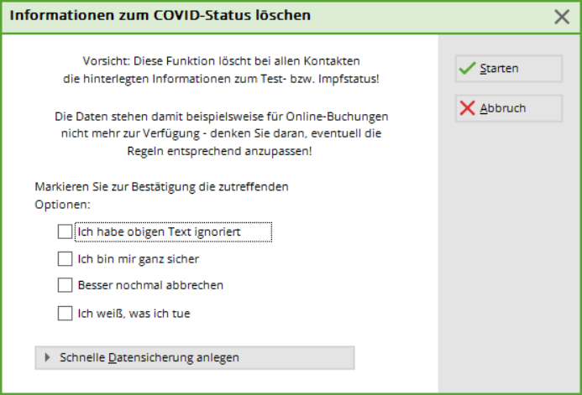582x395 pixels.
Task: Cancel with the Abbruch button
Action: [x=509, y=108]
